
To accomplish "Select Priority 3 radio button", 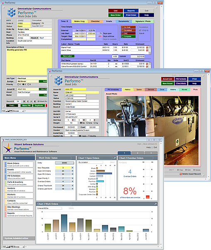I will pos(28,84).
